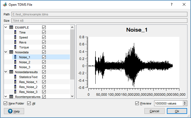Click the Noisedata group table icon

(11, 52)
